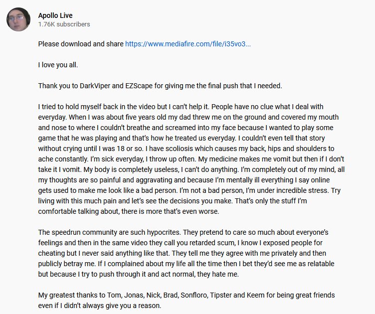Click the 'I love you all.' line

(x=58, y=65)
